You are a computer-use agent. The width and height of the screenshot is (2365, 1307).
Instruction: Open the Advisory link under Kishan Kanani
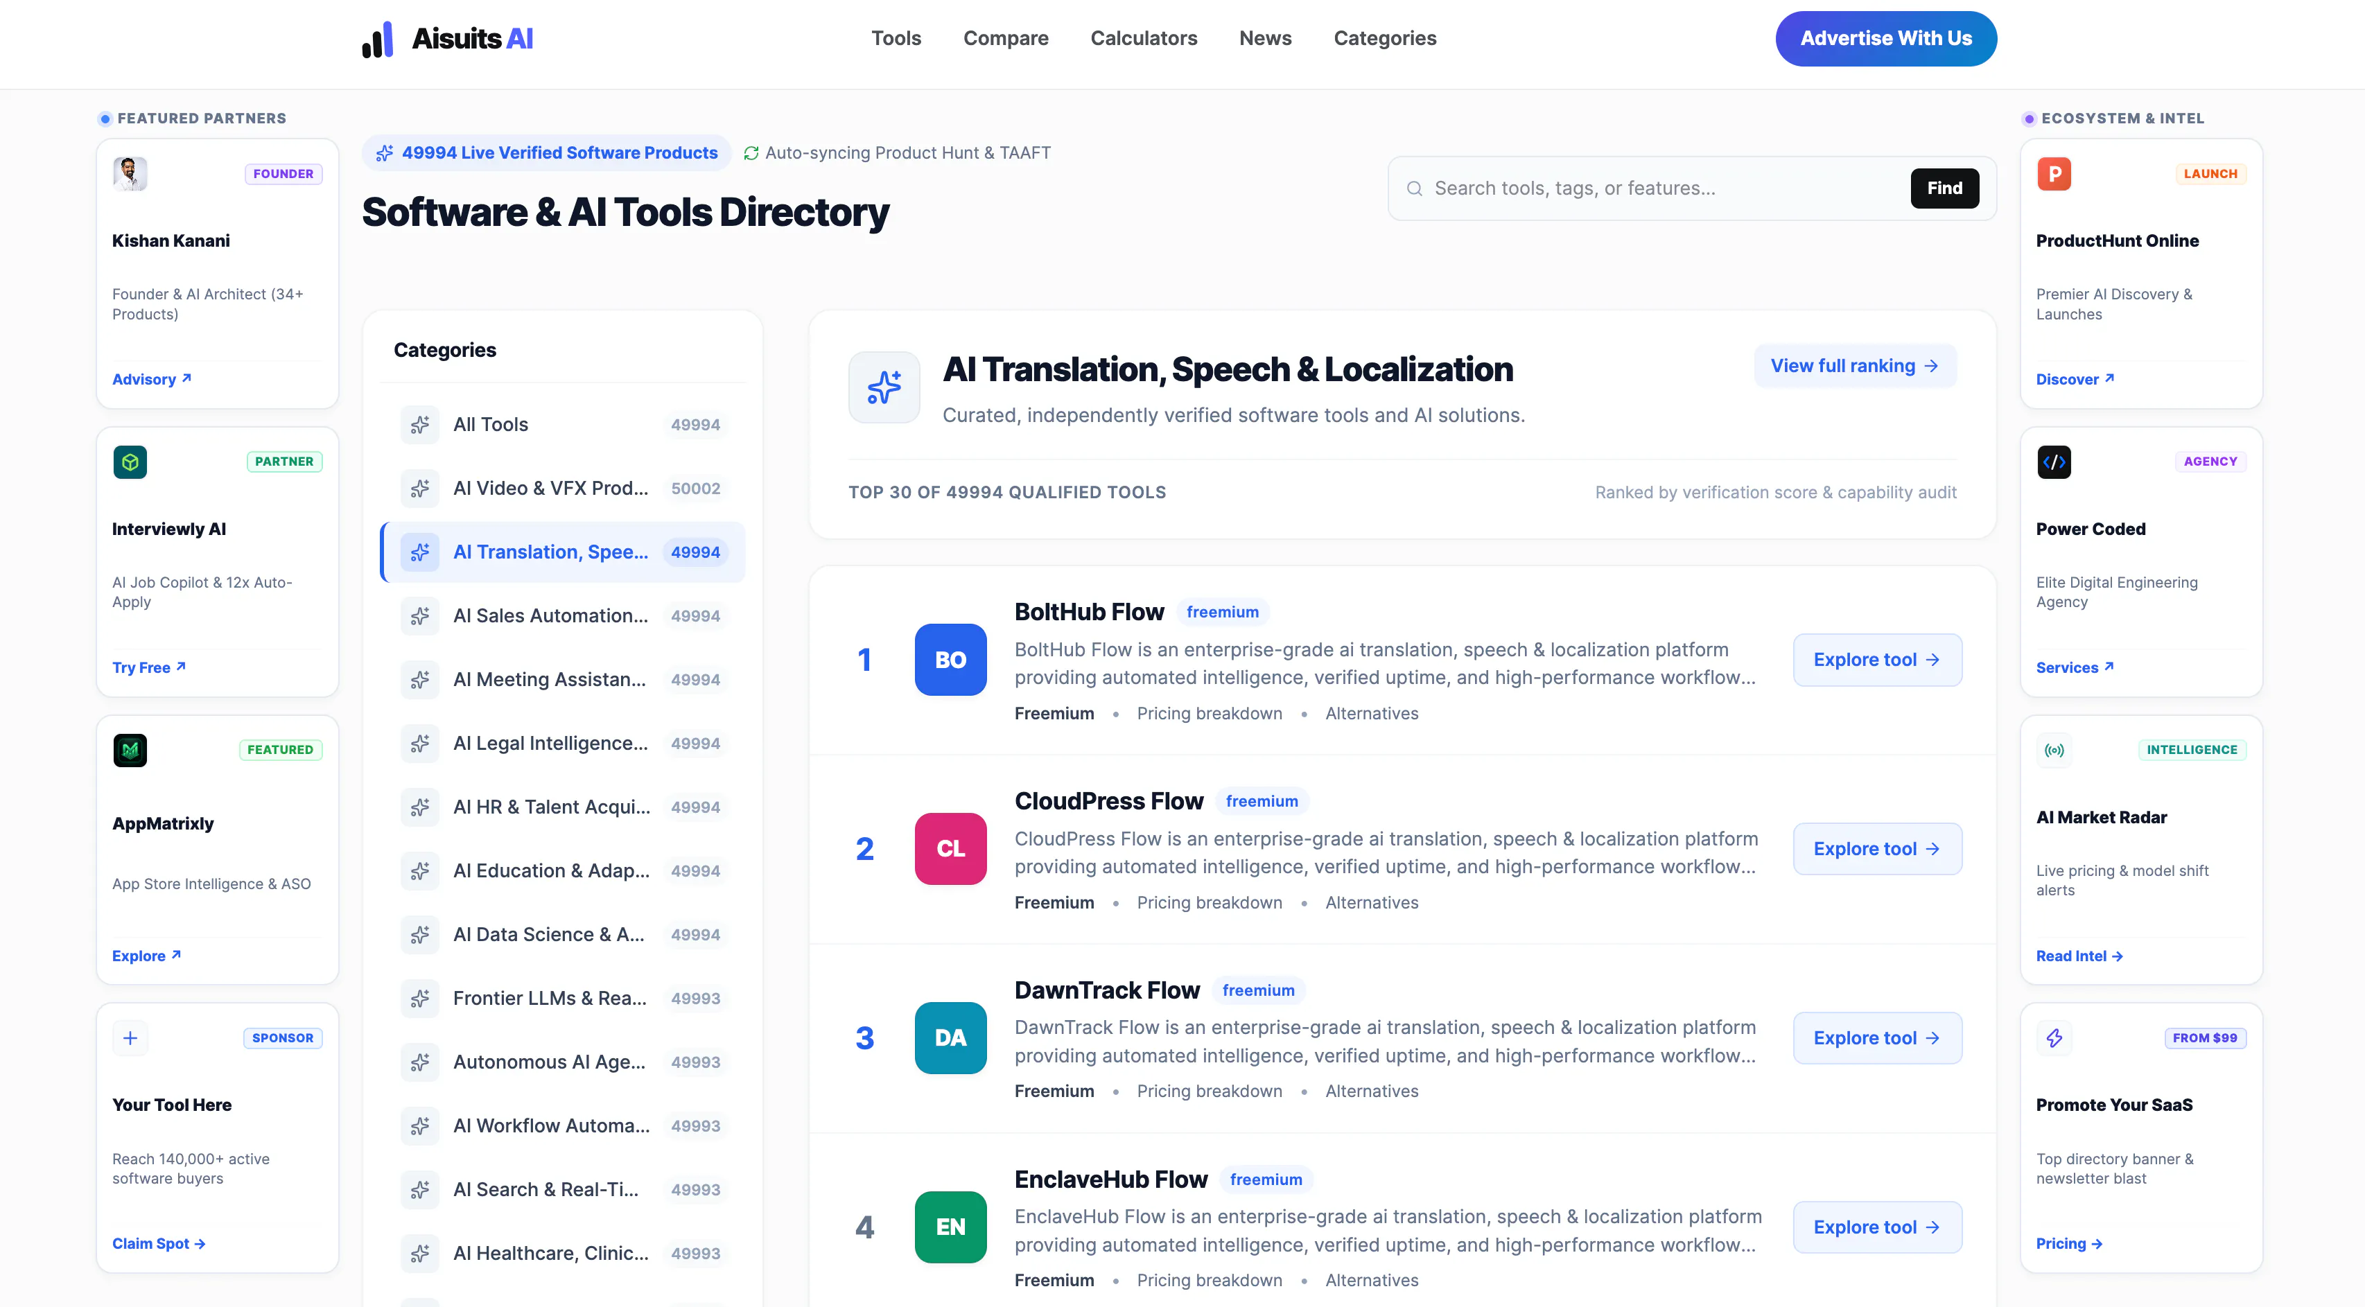tap(152, 379)
